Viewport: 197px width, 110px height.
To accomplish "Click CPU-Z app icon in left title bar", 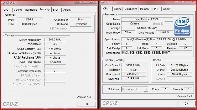I will (x=3, y=3).
